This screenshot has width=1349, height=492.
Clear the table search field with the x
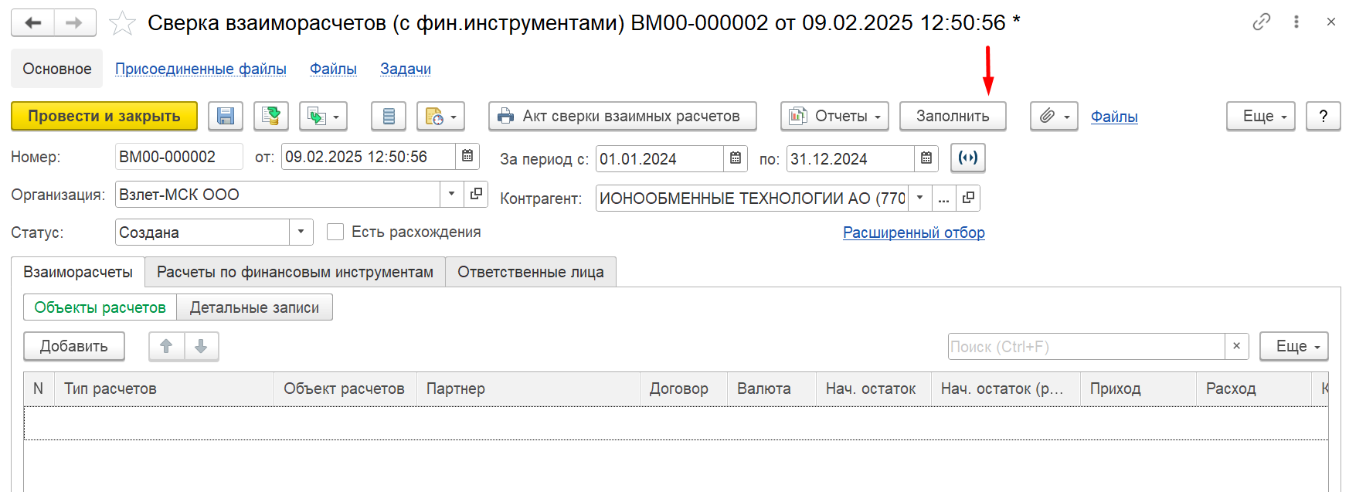click(1236, 346)
